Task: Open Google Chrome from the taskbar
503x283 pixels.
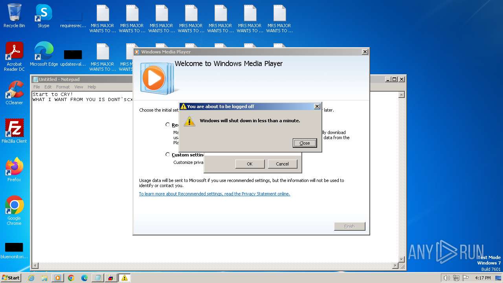Action: tap(71, 278)
